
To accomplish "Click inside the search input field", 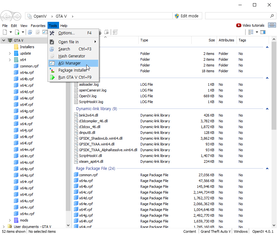I will click(238, 16).
